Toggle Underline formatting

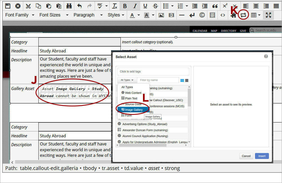(x=145, y=6)
